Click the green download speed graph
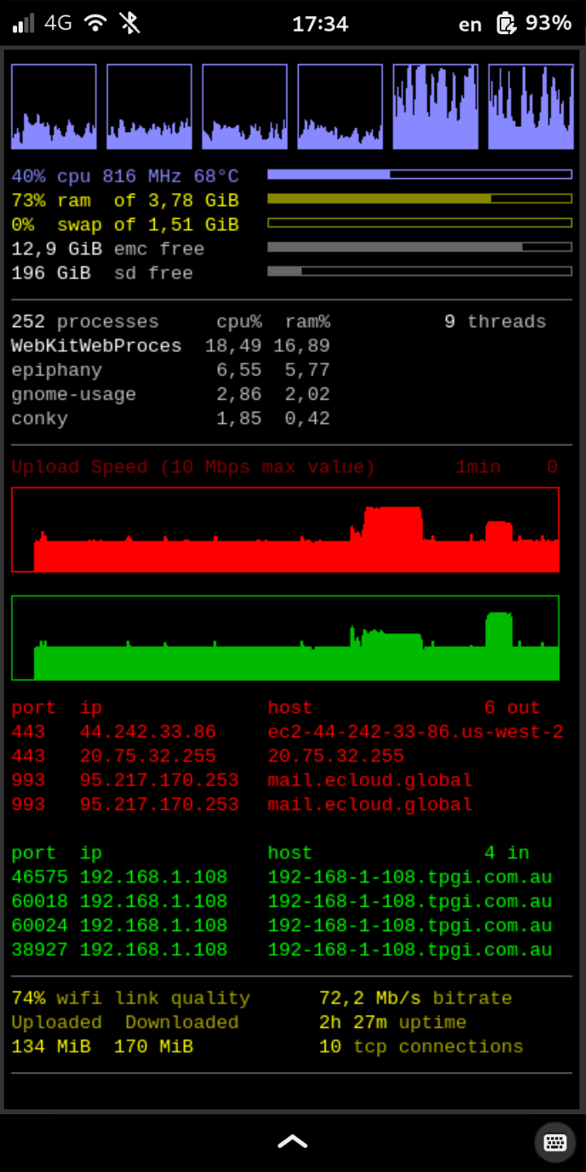The image size is (586, 1172). point(285,638)
